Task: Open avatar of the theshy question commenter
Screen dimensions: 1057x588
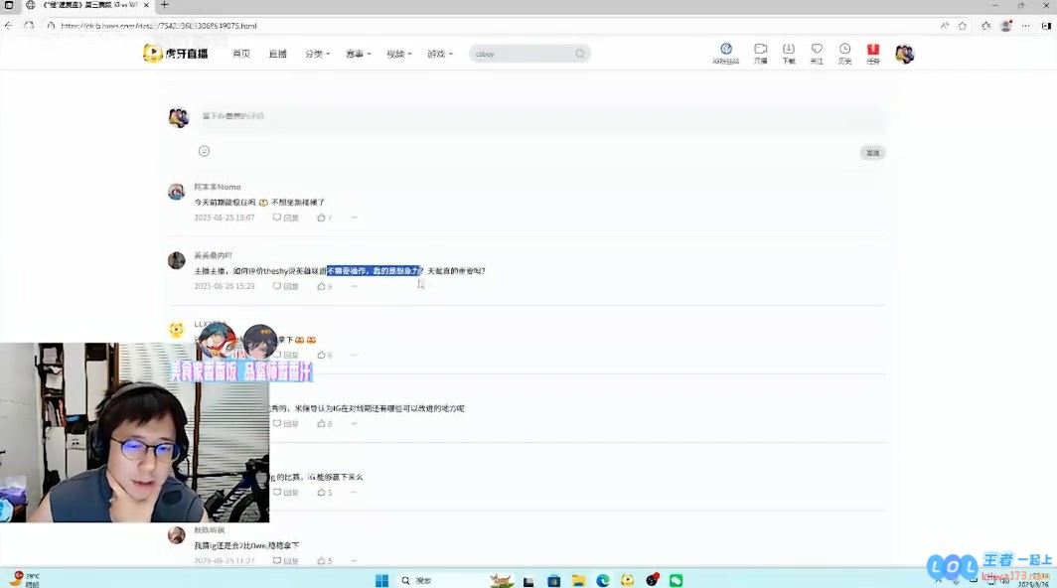Action: point(177,260)
